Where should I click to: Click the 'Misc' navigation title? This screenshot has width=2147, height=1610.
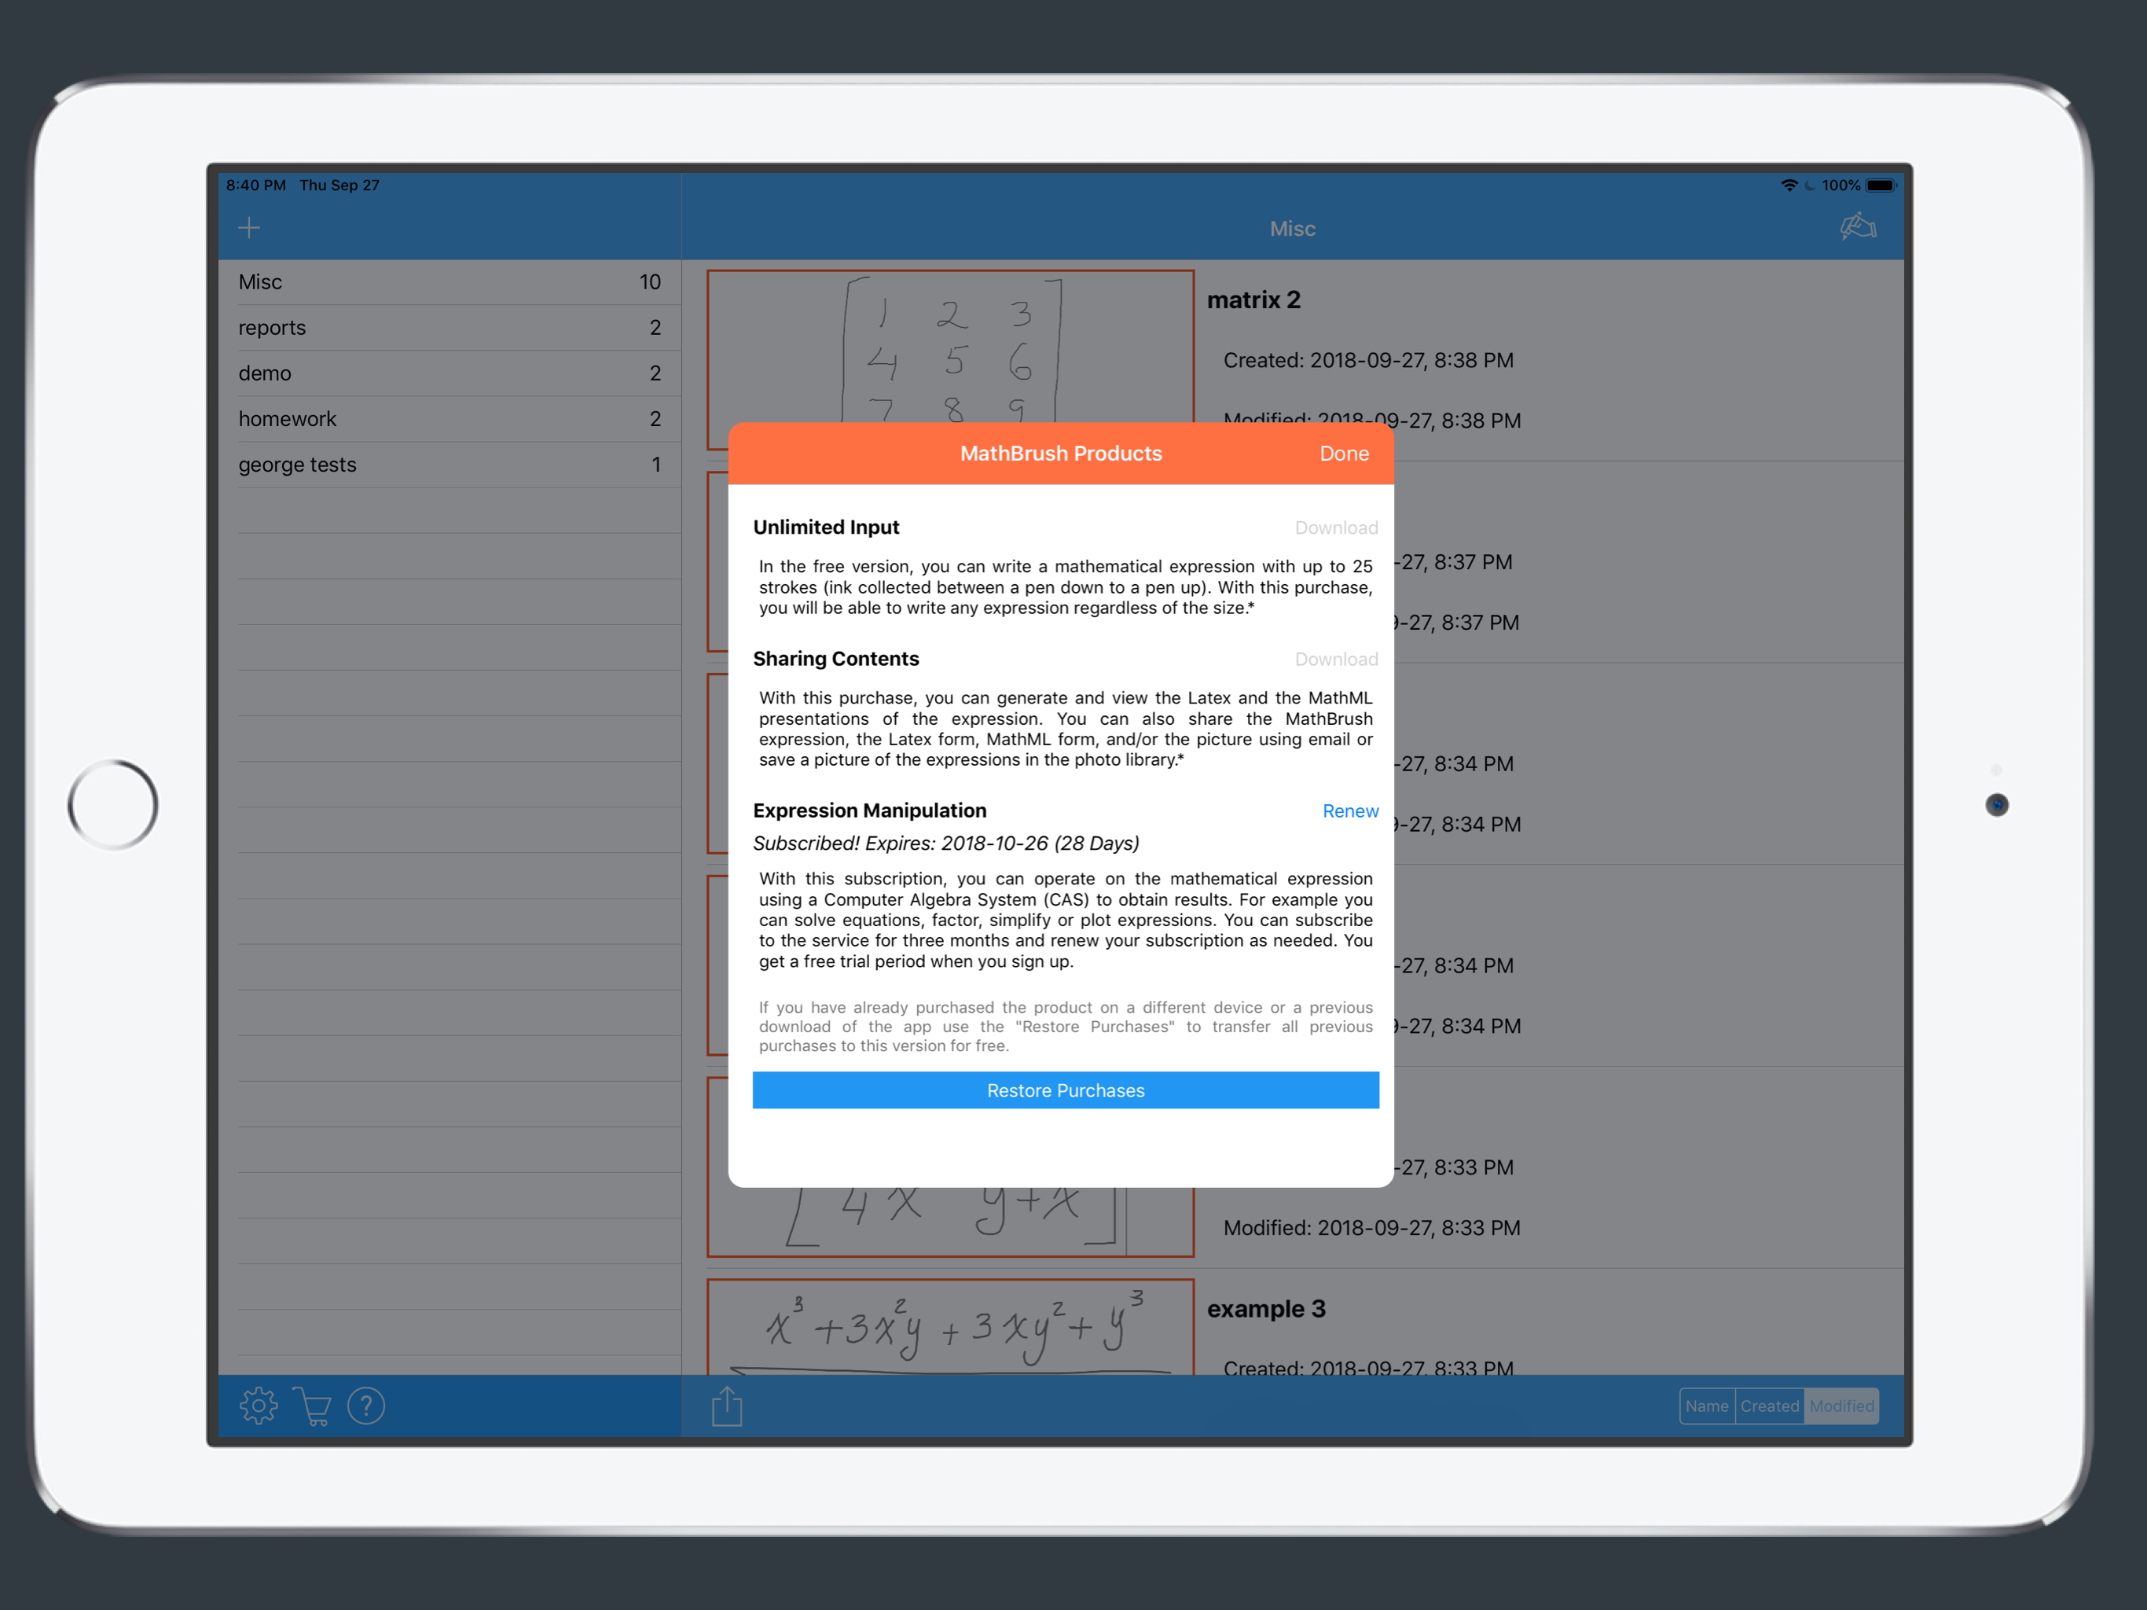point(1292,230)
